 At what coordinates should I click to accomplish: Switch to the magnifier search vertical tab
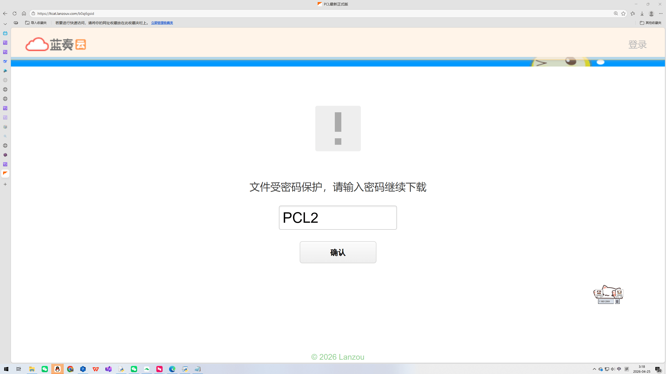pyautogui.click(x=5, y=136)
